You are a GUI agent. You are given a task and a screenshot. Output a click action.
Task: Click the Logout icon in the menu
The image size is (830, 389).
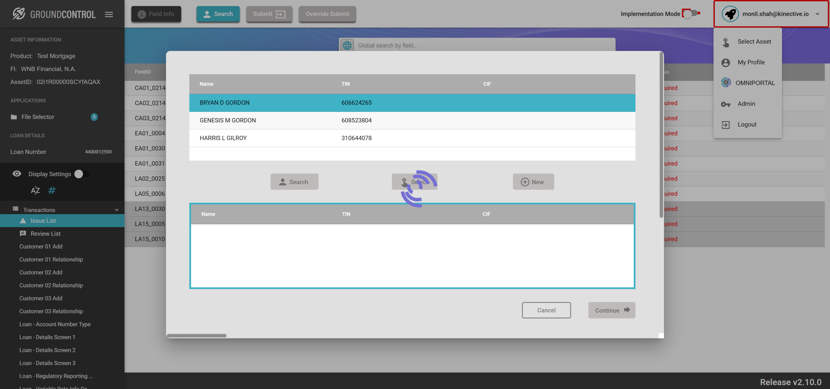coord(725,125)
